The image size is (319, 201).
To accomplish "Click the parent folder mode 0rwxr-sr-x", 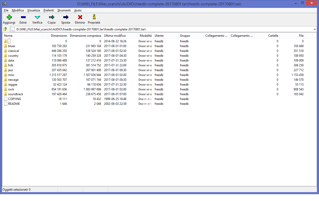I will 145,41.
